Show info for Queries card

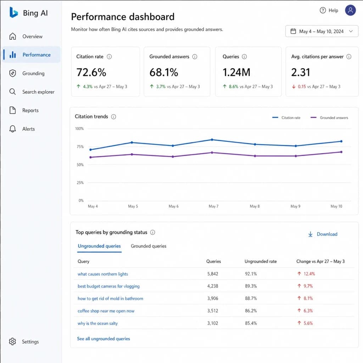coord(244,56)
